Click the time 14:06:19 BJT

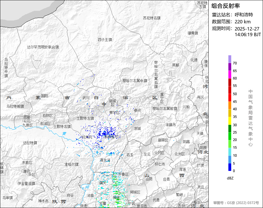tap(248, 34)
